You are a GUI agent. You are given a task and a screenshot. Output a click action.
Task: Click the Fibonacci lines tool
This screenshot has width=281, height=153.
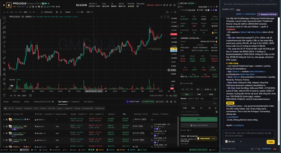point(4,27)
